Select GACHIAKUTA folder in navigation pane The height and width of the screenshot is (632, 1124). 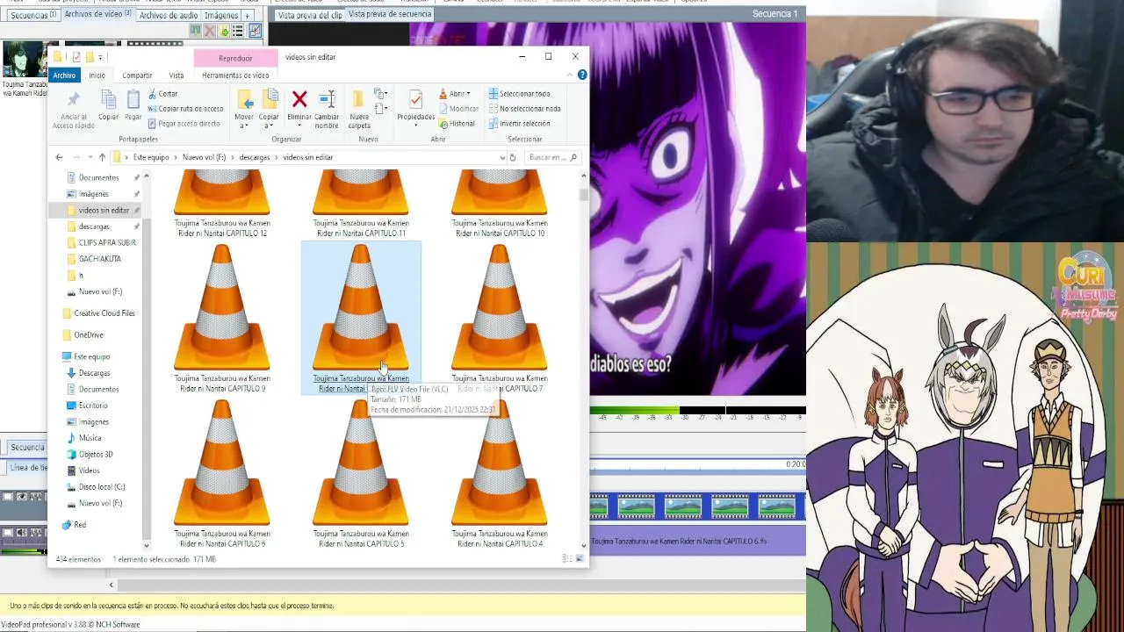(x=100, y=259)
